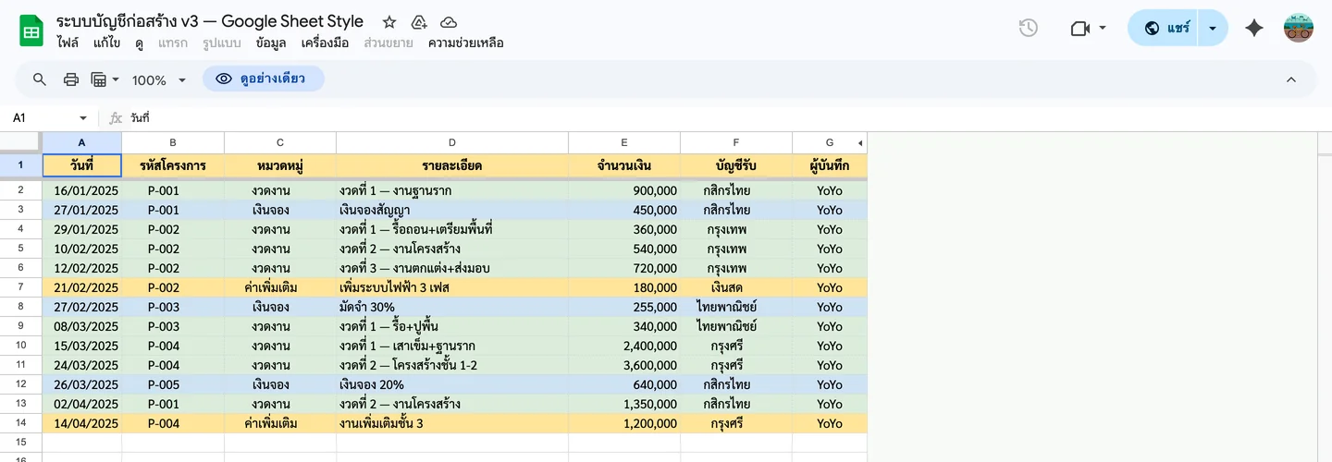Screen dimensions: 1332x462
Task: Open the Gemini sparkle assistant icon
Action: (1254, 29)
